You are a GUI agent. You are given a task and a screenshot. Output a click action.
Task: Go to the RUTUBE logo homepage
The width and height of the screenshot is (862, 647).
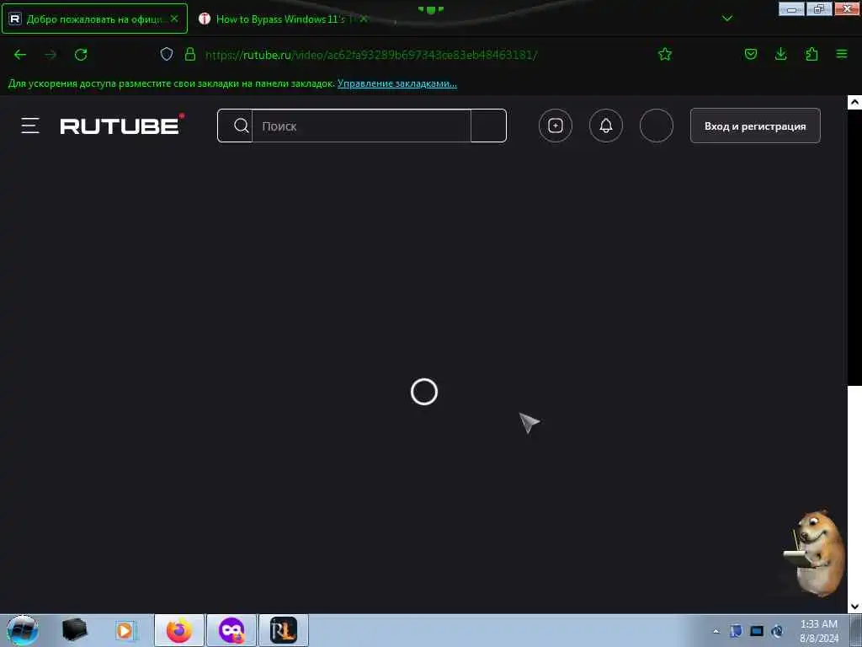[122, 125]
